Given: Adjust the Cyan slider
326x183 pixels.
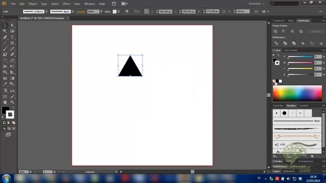Looking at the screenshot, I should [300, 57].
